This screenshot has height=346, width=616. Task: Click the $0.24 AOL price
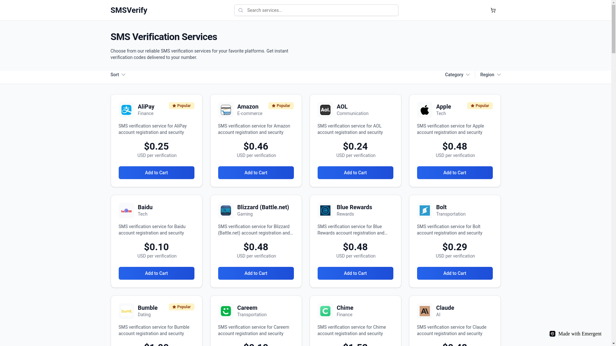(x=355, y=146)
